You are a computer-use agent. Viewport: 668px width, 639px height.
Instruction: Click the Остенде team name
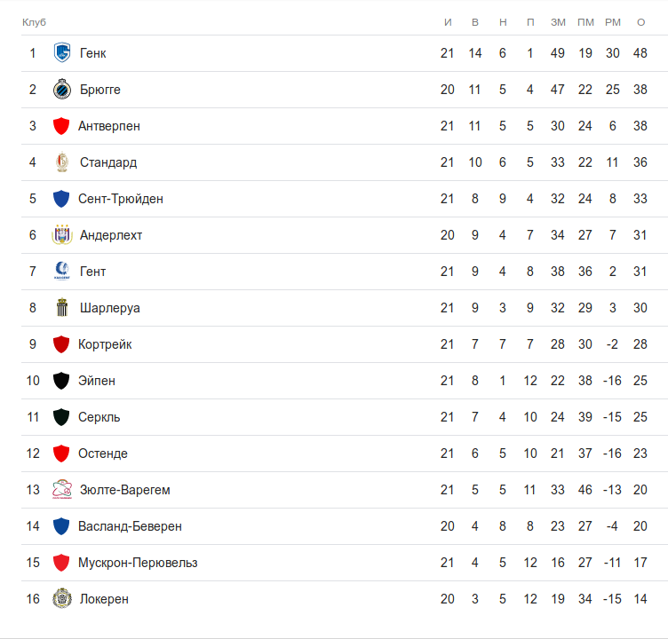click(x=103, y=454)
